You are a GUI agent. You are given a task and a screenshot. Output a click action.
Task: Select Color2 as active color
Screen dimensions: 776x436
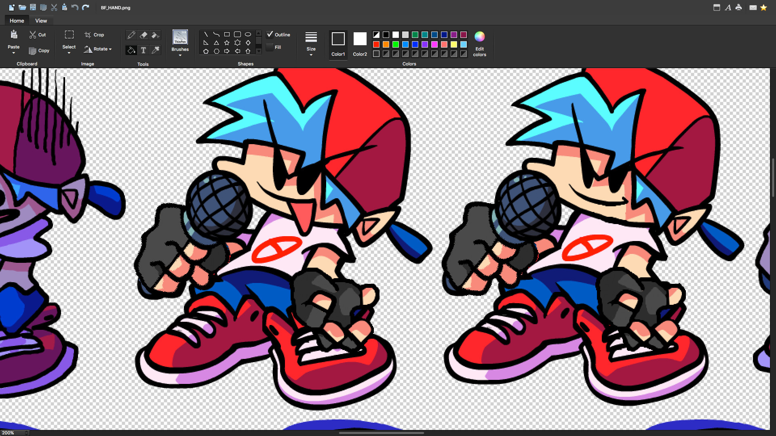click(360, 40)
